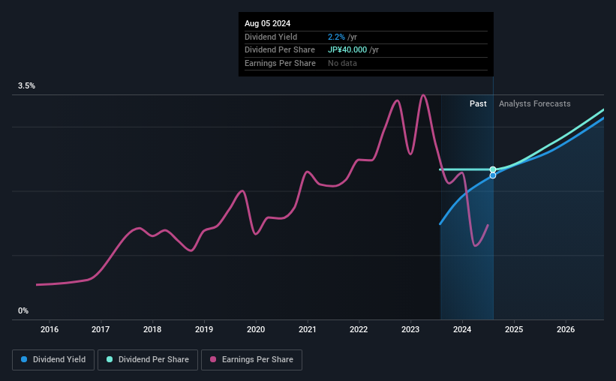Click the 0% y-axis label

pos(23,310)
